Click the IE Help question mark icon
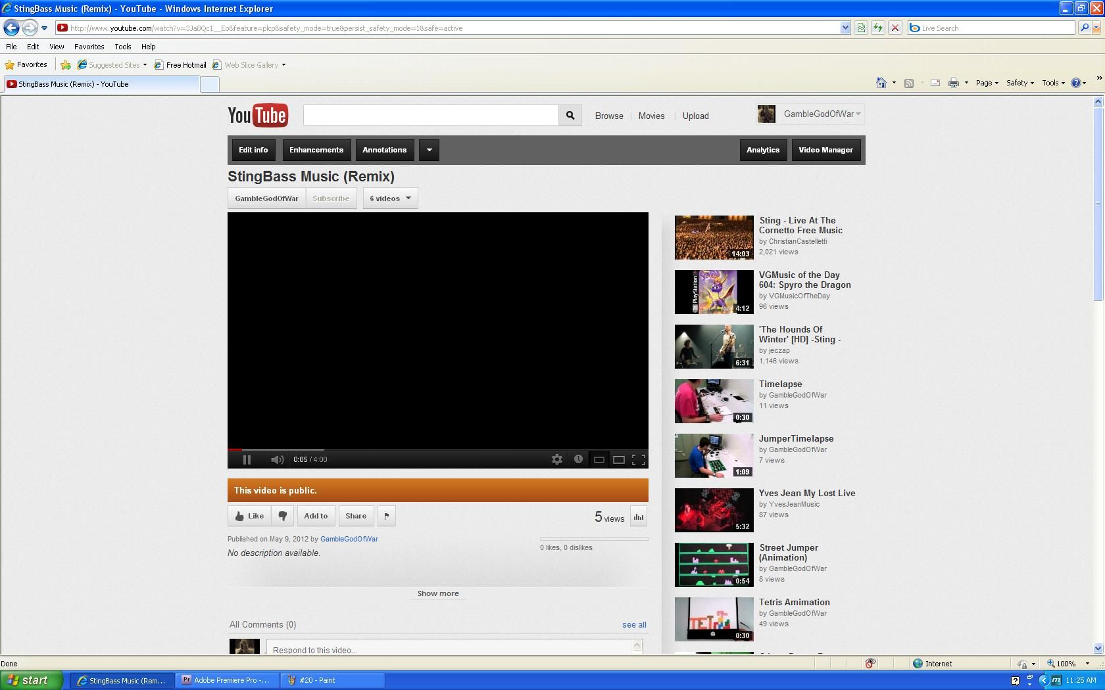This screenshot has width=1105, height=690. click(1076, 83)
